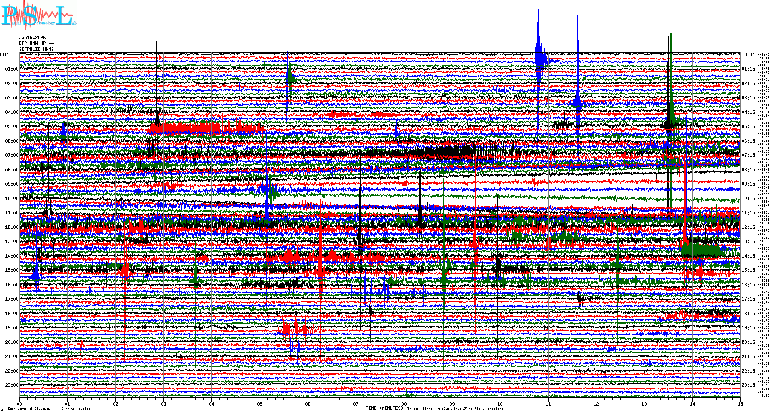Viewport: 771px width, 414px height.
Task: Click the 23:00 hour label on left axis
Action: coord(12,385)
